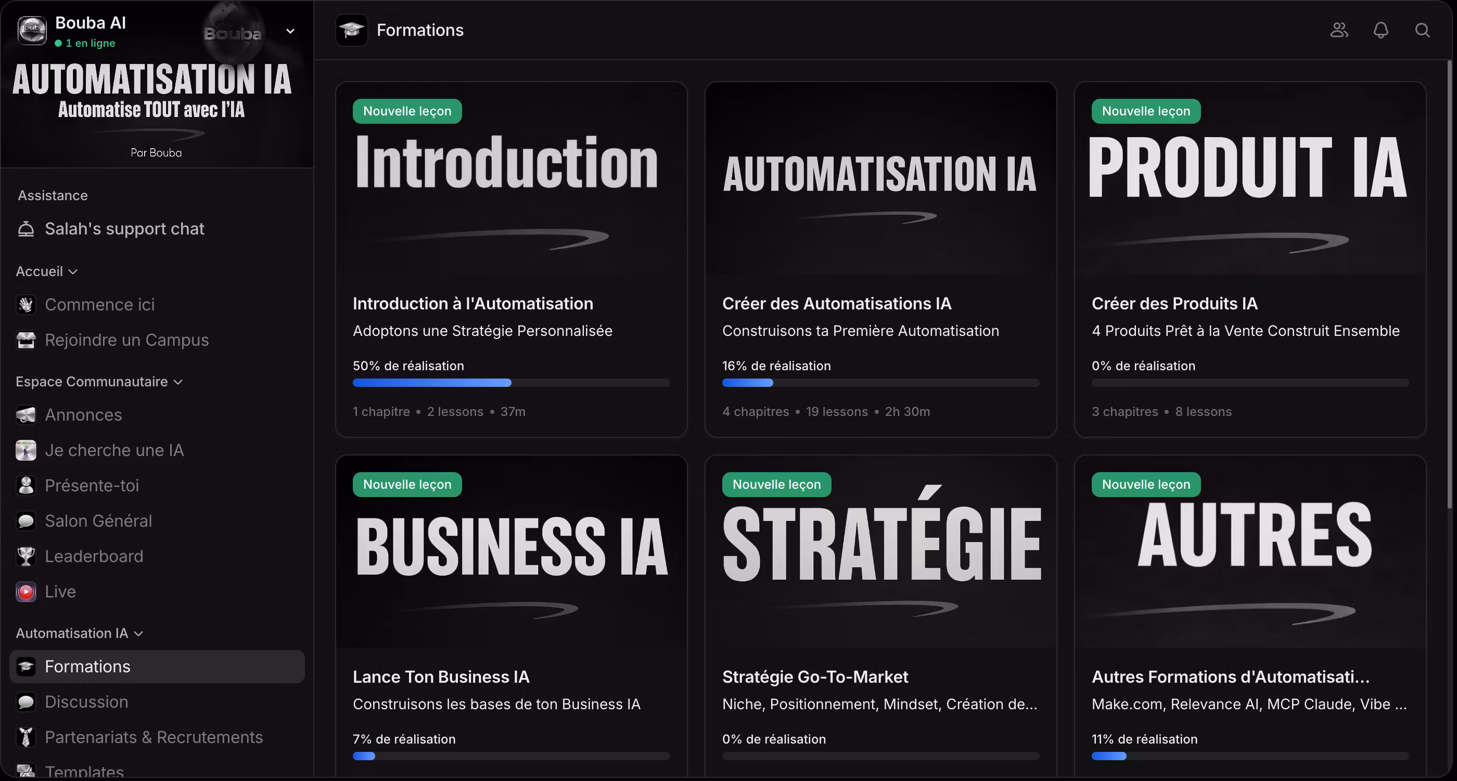Open the members icon in the header
The image size is (1457, 781).
click(1339, 30)
